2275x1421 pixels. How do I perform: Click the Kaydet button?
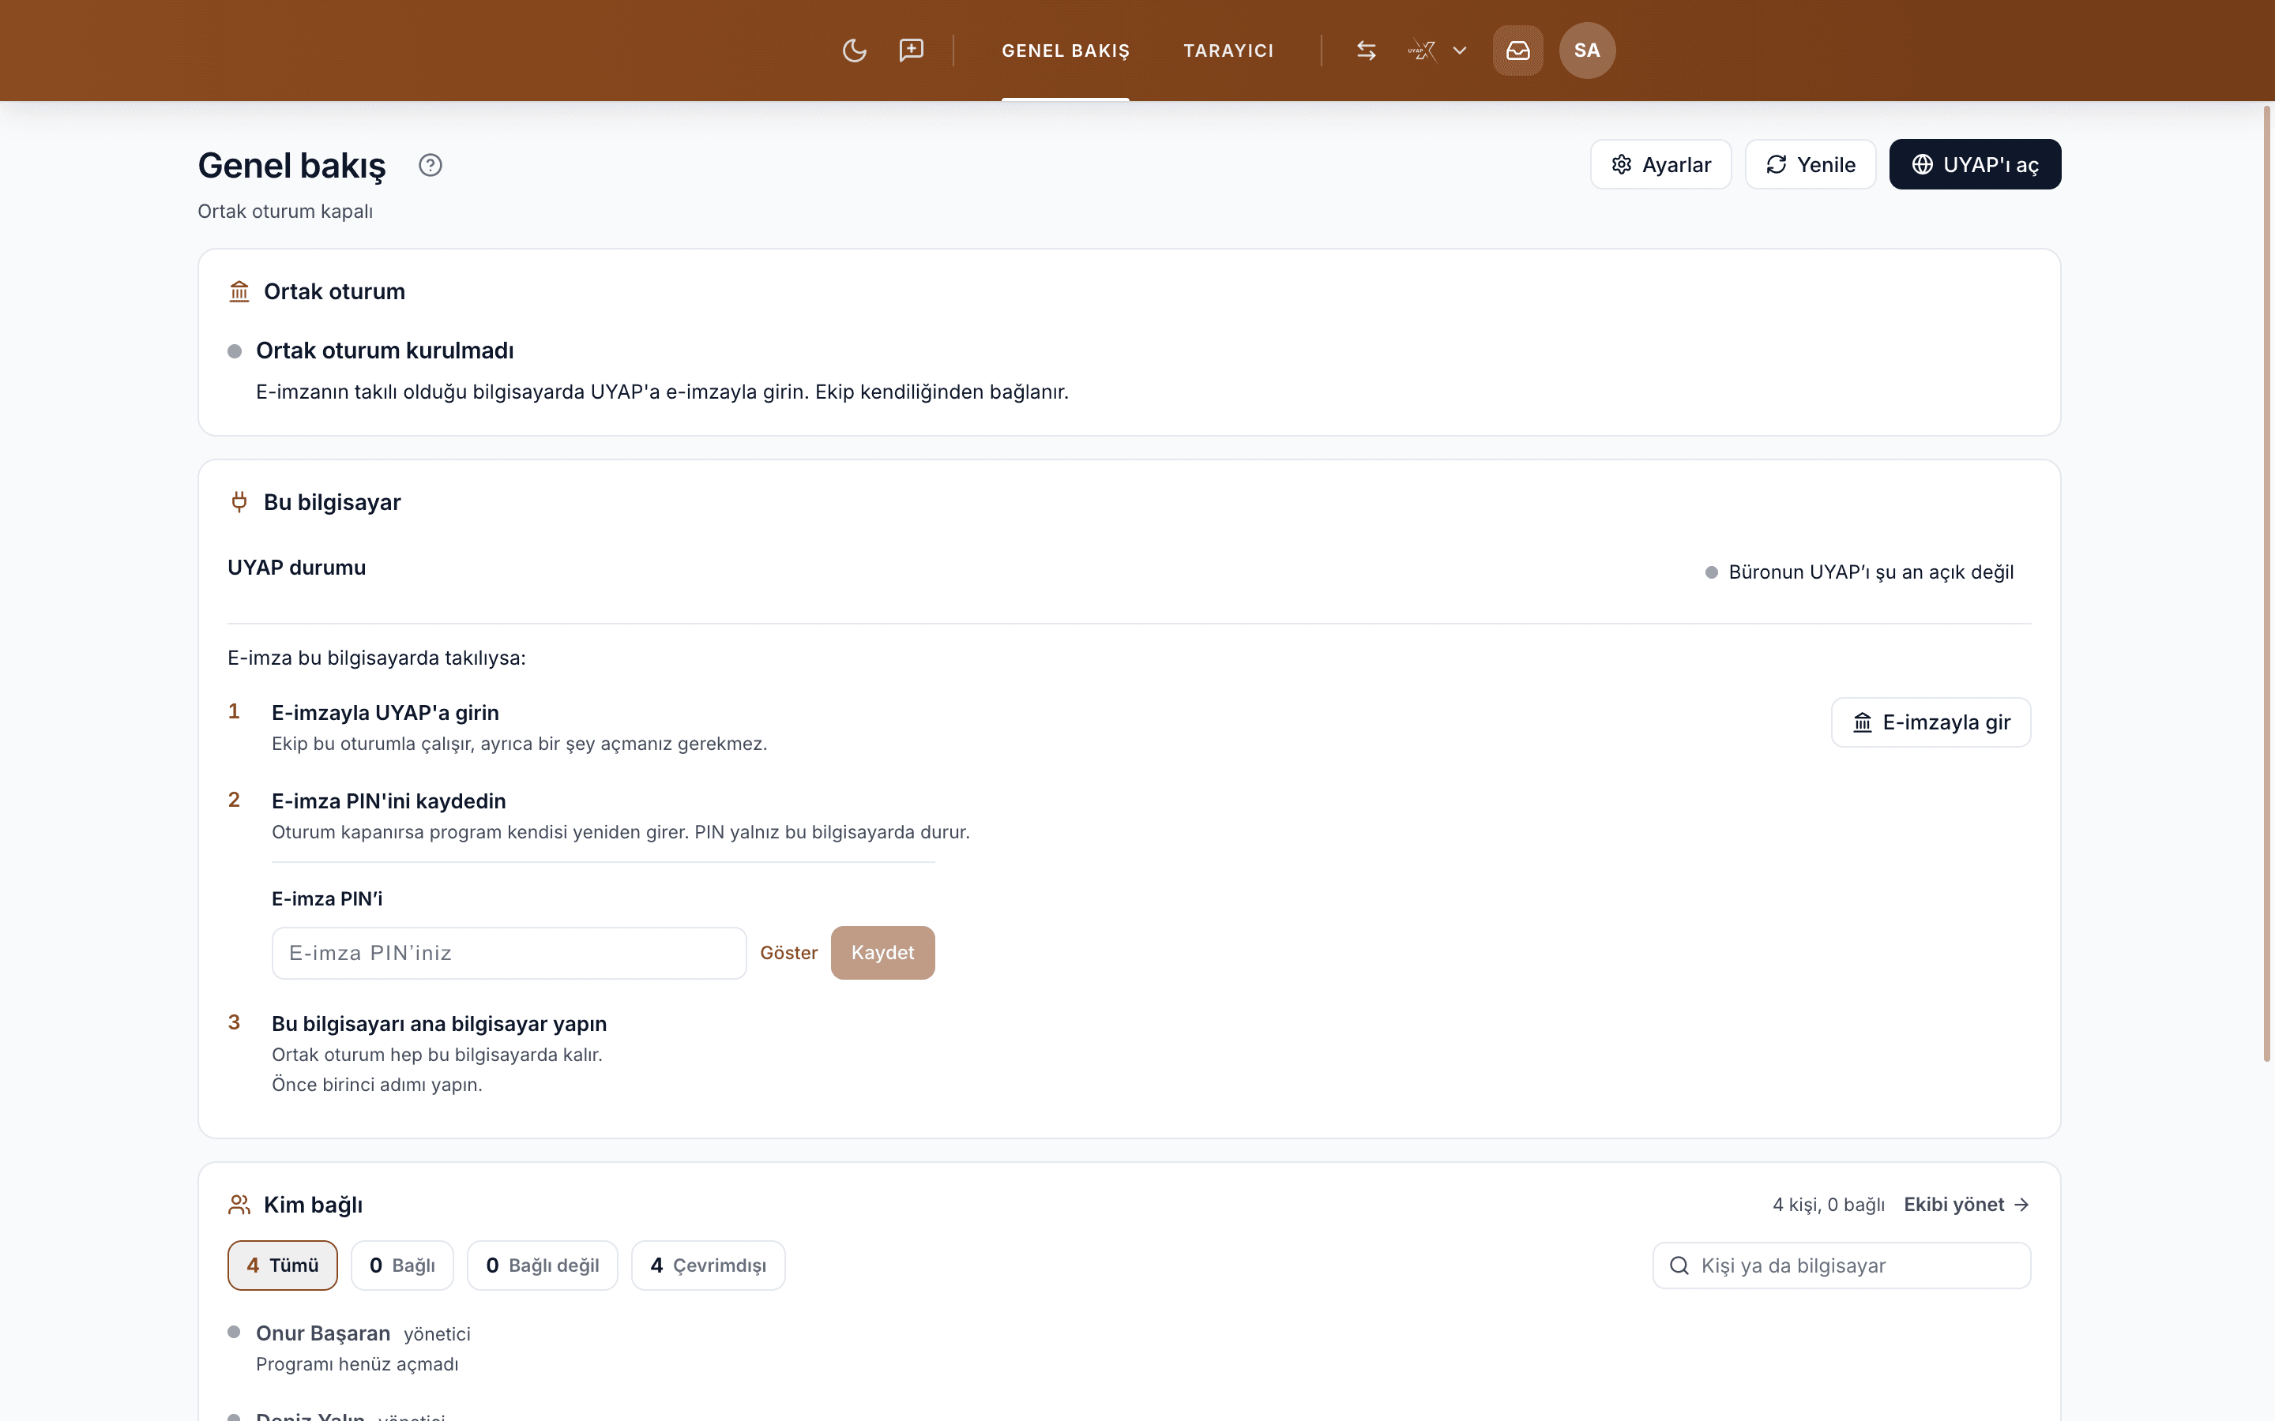tap(882, 953)
